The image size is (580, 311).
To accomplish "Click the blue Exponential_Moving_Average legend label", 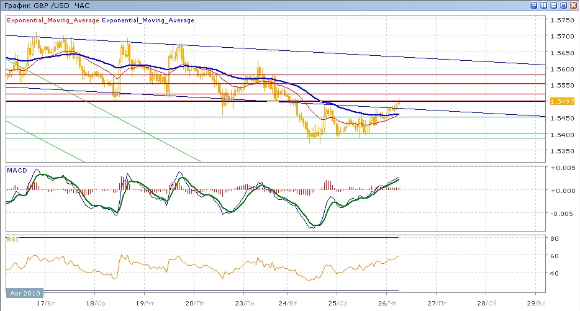I will 148,20.
